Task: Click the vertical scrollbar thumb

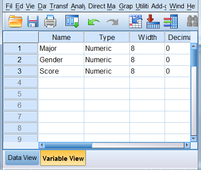Action: pyautogui.click(x=194, y=58)
